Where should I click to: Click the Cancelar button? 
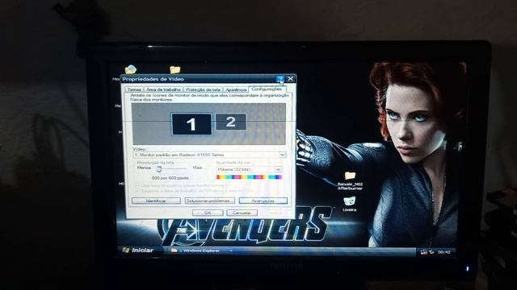pyautogui.click(x=242, y=213)
